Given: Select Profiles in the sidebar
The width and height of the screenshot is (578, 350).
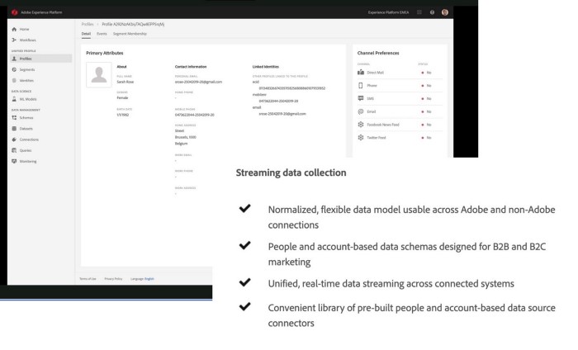Looking at the screenshot, I should coord(40,59).
